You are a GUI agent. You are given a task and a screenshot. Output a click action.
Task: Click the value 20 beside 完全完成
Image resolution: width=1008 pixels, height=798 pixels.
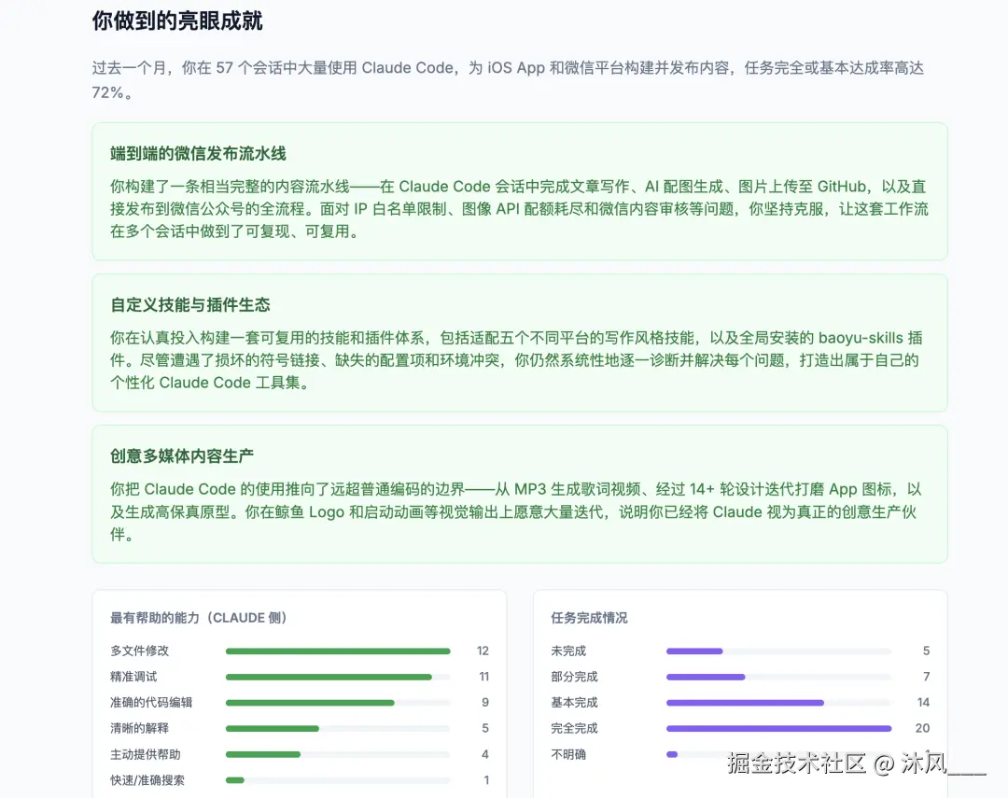922,728
